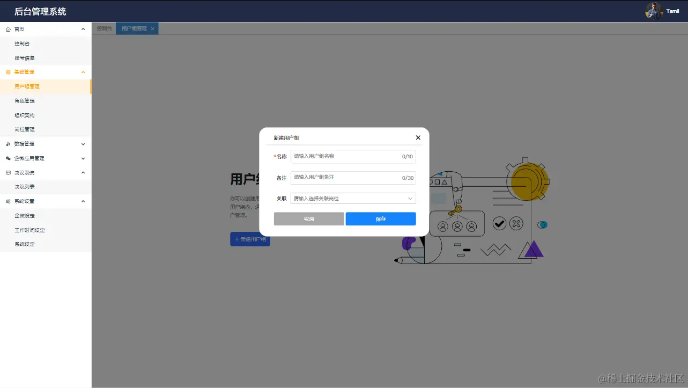Collapse the 决议系统 group chevron
The width and height of the screenshot is (688, 388).
pyautogui.click(x=83, y=173)
